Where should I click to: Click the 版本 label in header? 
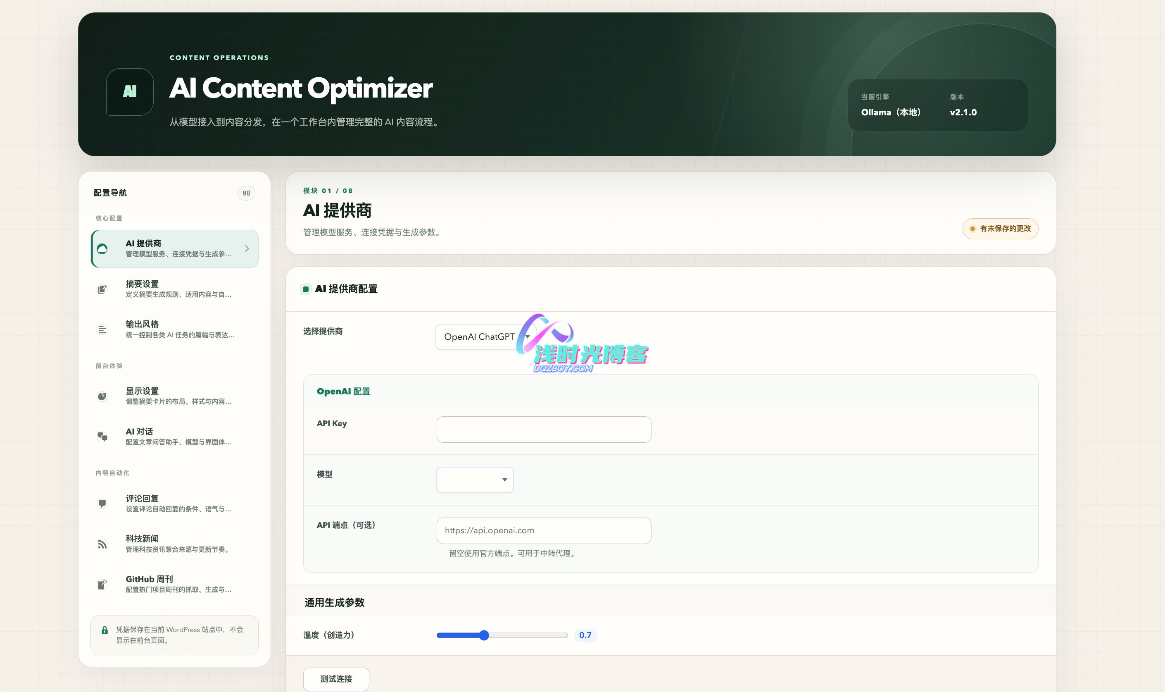[957, 97]
